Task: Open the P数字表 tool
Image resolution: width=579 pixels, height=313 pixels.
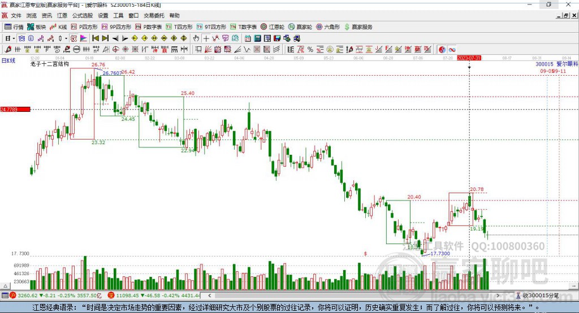Action: pyautogui.click(x=149, y=27)
